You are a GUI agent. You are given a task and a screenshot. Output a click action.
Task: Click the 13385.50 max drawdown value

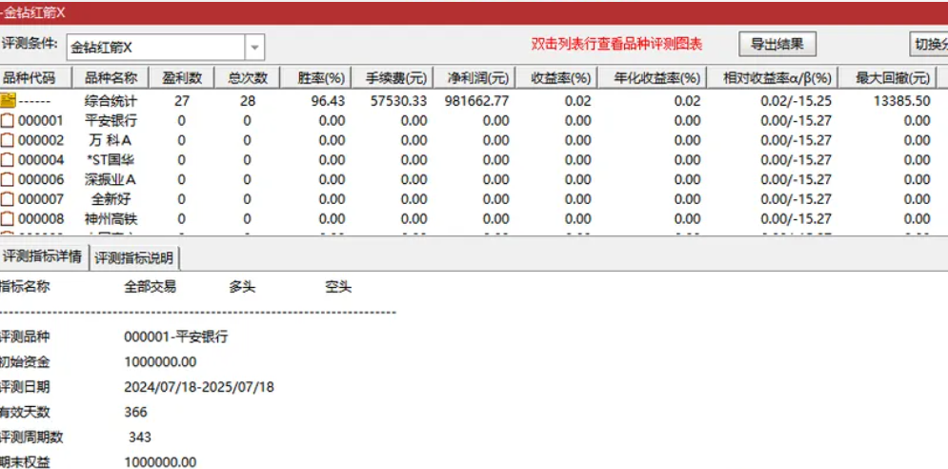pyautogui.click(x=901, y=101)
